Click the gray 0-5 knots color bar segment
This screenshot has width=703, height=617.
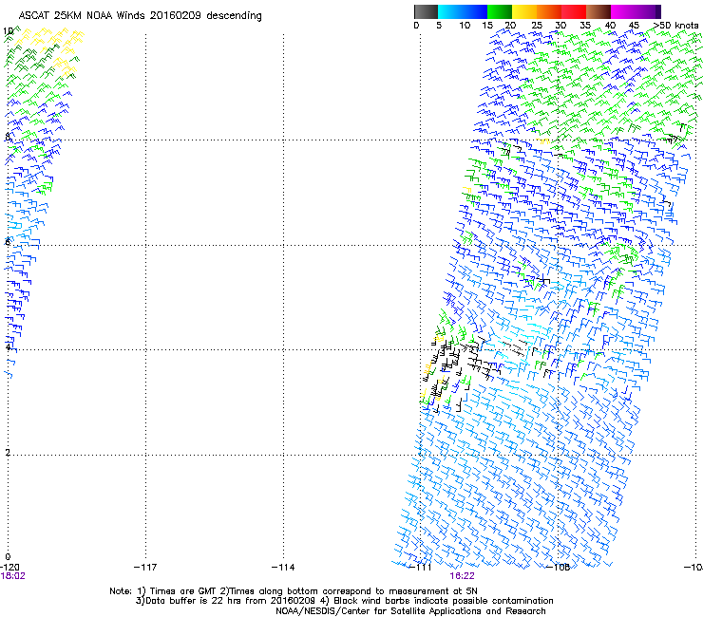(x=426, y=11)
